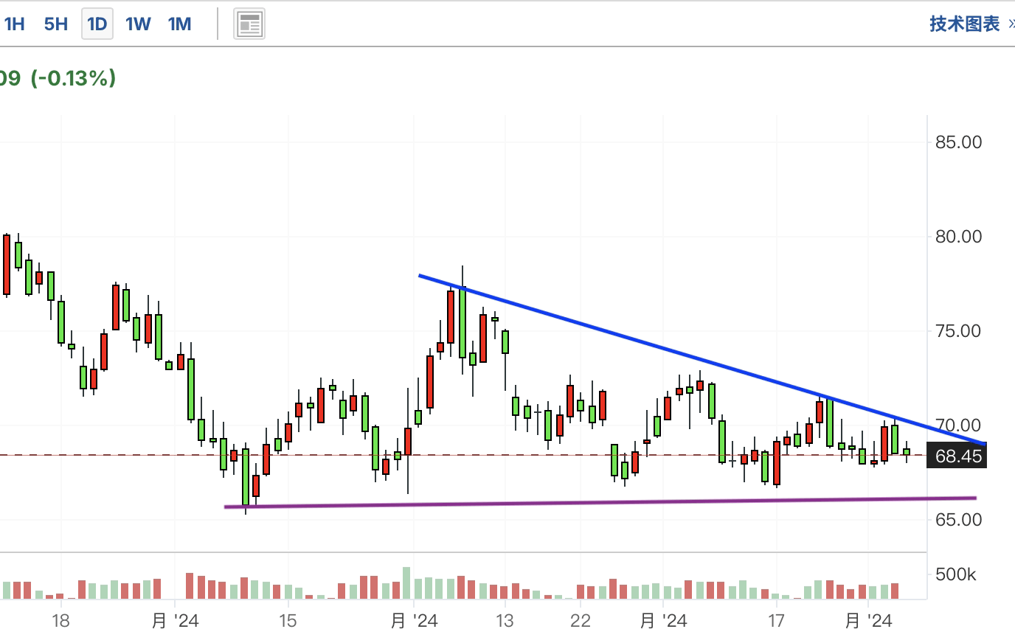Click the 85.00 price axis label
The height and width of the screenshot is (643, 1015).
[x=958, y=142]
